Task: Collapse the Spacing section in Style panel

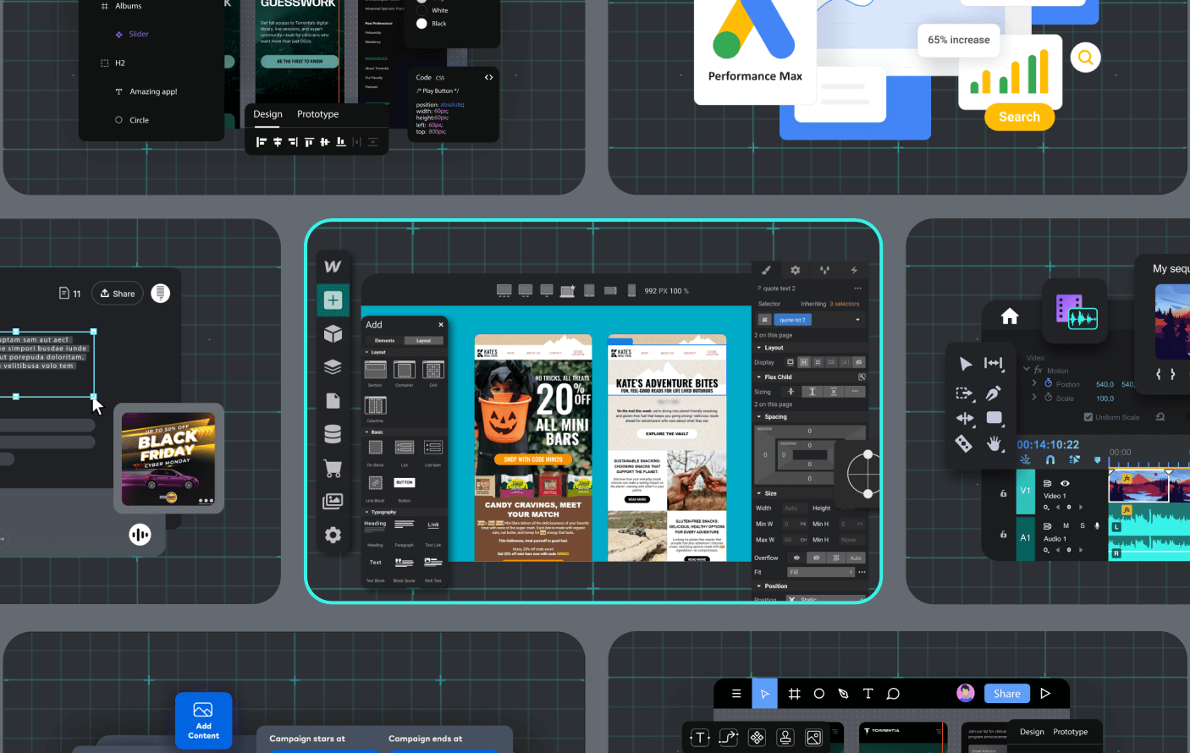Action: pyautogui.click(x=759, y=416)
